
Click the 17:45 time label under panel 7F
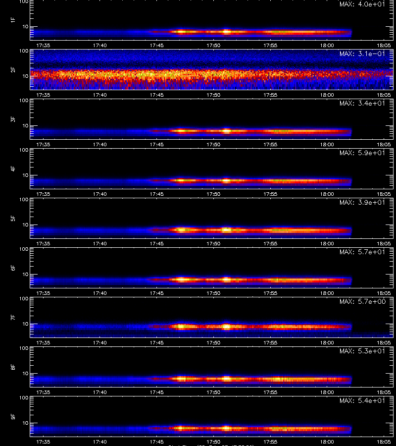pyautogui.click(x=157, y=343)
